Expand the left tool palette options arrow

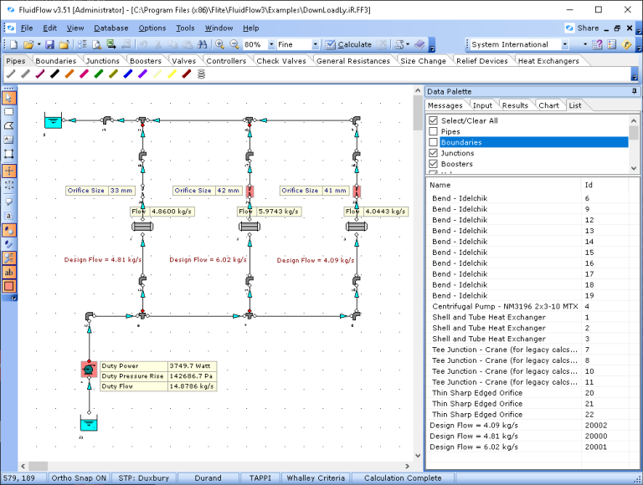pos(13,298)
